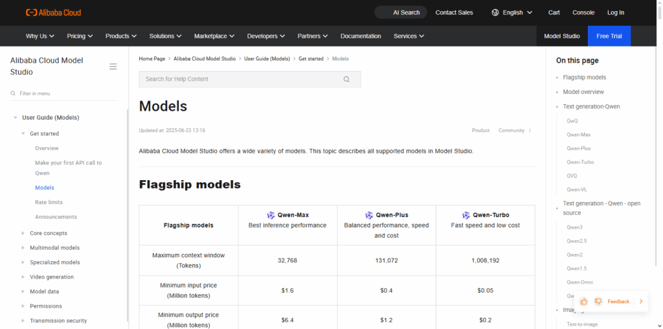Collapse the Get started tree node
The width and height of the screenshot is (663, 329).
point(23,133)
